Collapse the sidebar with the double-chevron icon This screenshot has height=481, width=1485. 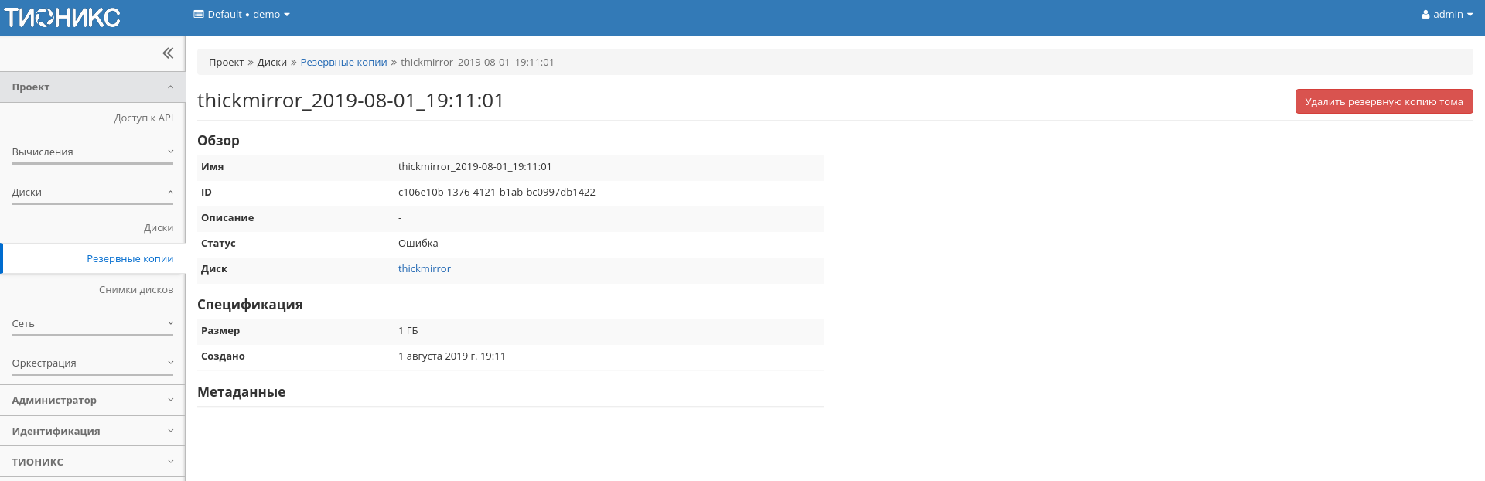168,53
